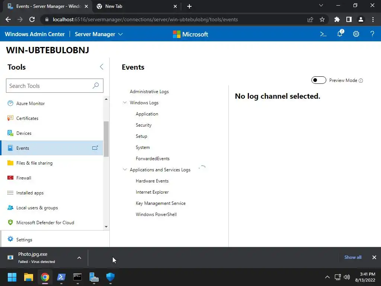Reload the page

pyautogui.click(x=32, y=19)
